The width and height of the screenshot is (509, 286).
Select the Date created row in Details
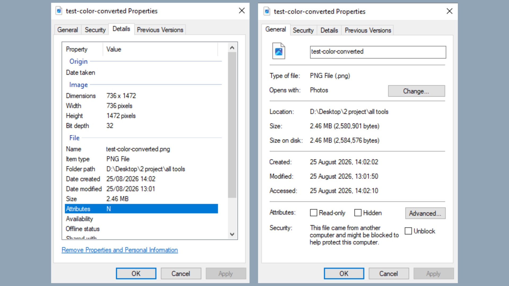click(x=141, y=179)
